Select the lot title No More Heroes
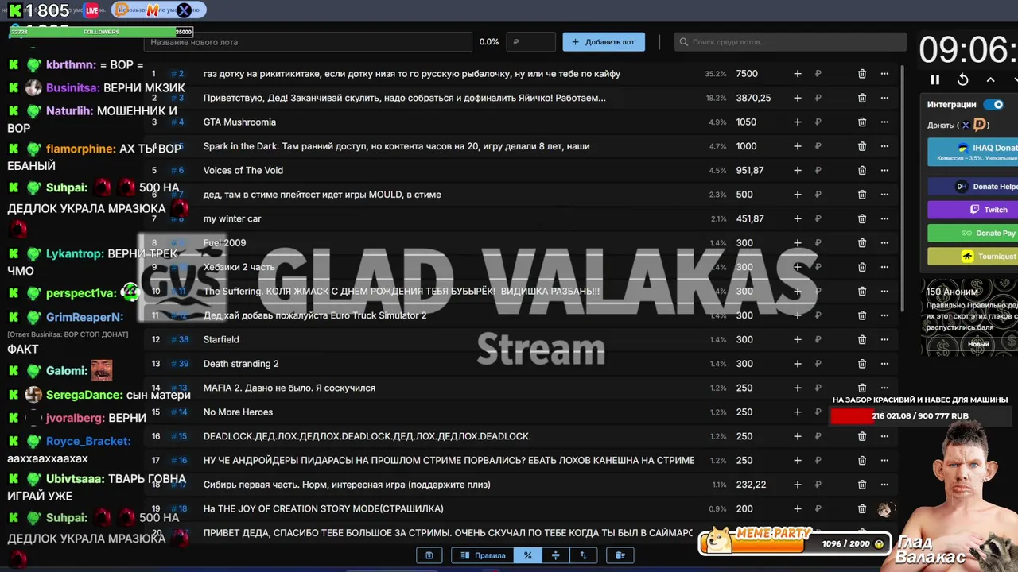 [238, 412]
